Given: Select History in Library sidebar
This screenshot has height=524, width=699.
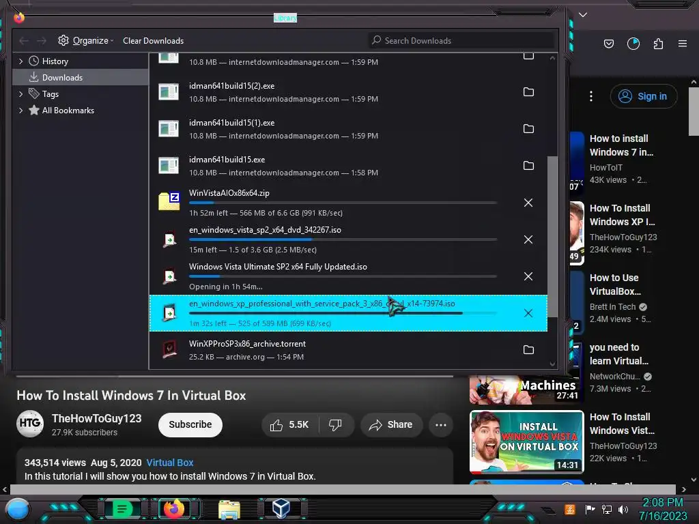Looking at the screenshot, I should (55, 61).
